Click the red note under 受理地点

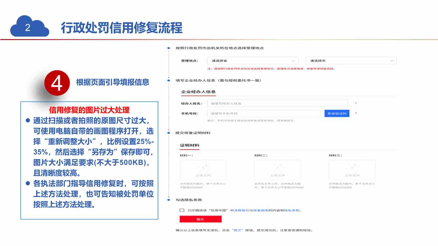(271, 69)
